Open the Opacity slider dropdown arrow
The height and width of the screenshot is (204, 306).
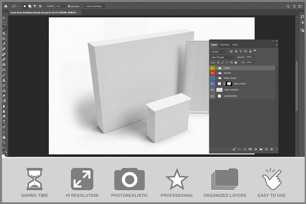tap(254, 57)
